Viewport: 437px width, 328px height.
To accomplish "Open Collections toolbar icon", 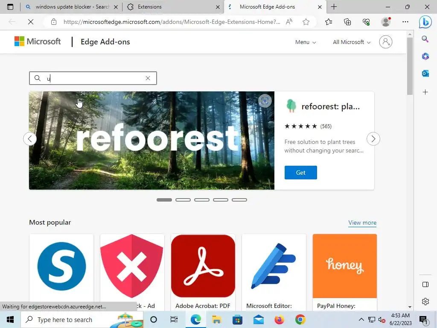I will [347, 22].
